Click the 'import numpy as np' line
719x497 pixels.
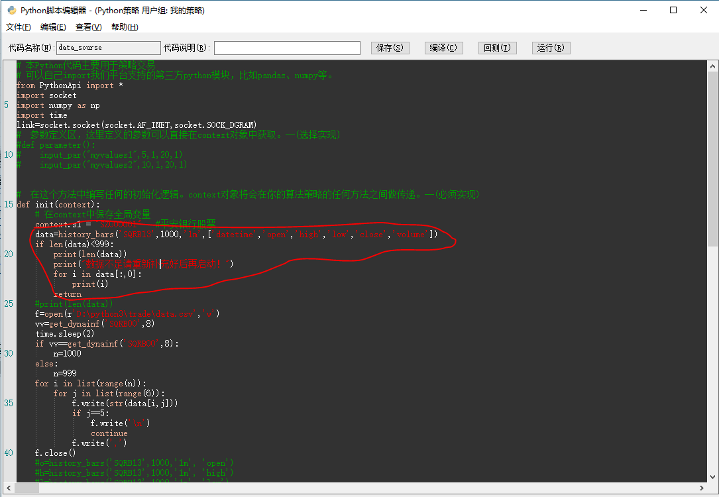click(58, 105)
